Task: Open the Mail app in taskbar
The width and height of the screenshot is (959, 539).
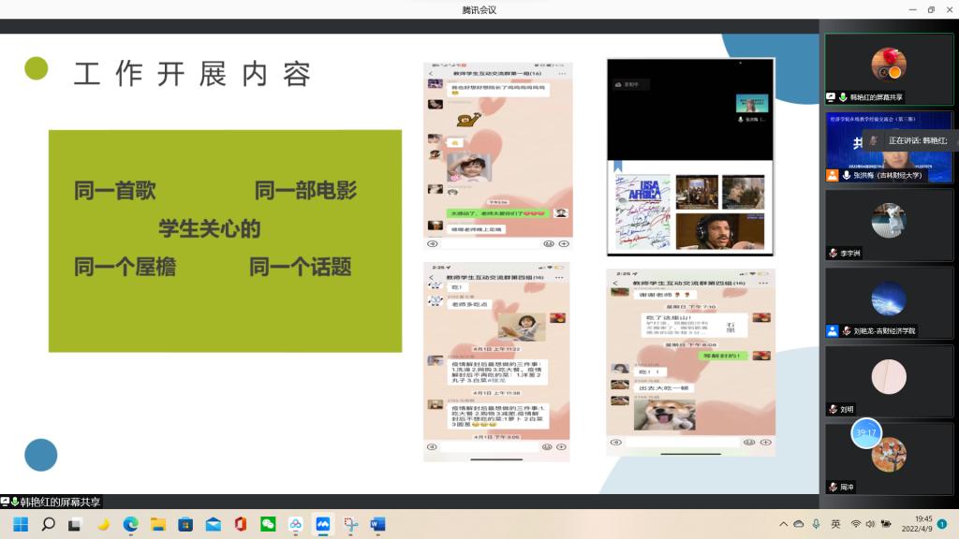Action: pos(213,524)
